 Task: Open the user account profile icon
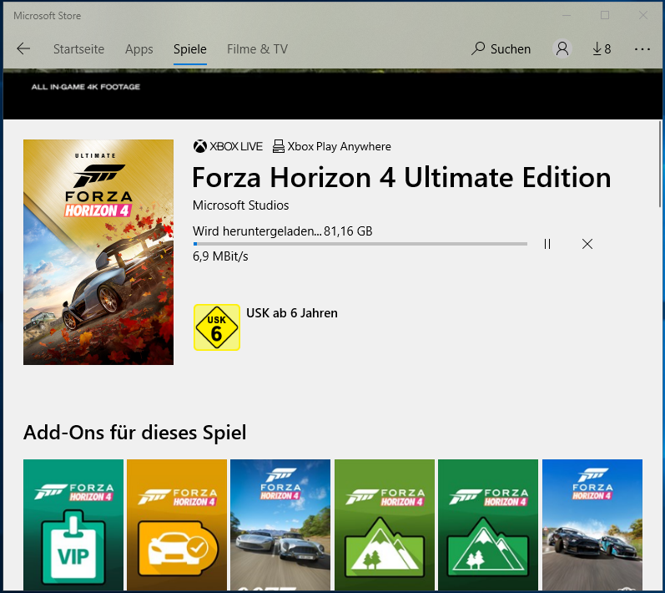point(562,48)
